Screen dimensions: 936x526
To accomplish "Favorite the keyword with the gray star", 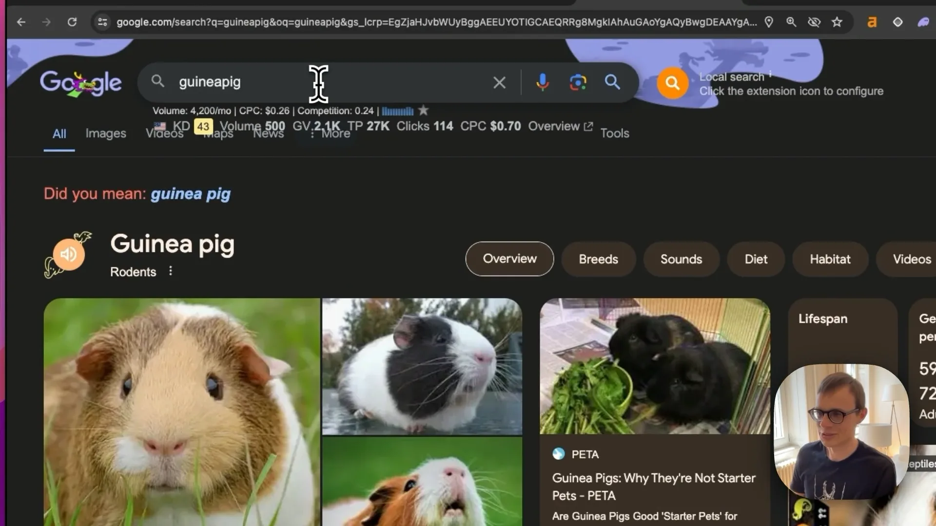I will pos(424,111).
